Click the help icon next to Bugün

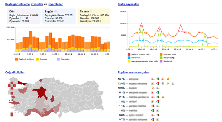coord(56,11)
